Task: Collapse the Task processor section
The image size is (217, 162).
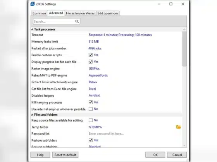Action: tap(32, 29)
